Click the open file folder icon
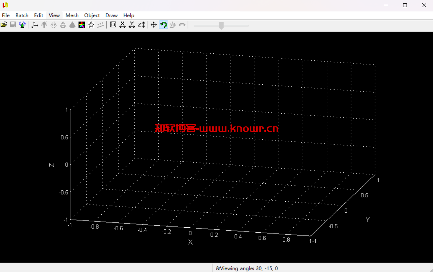This screenshot has width=433, height=272. [x=4, y=25]
